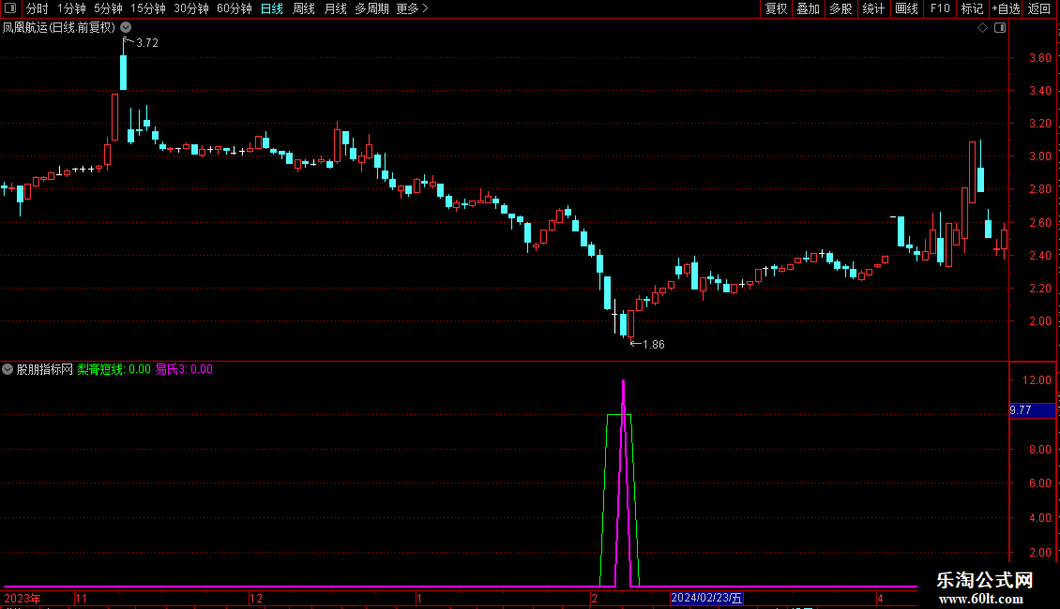Click month 12 on time axis

click(x=255, y=599)
